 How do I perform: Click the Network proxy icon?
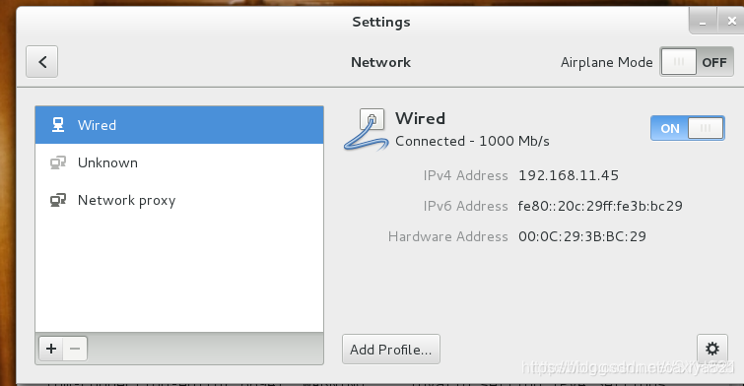pyautogui.click(x=58, y=200)
